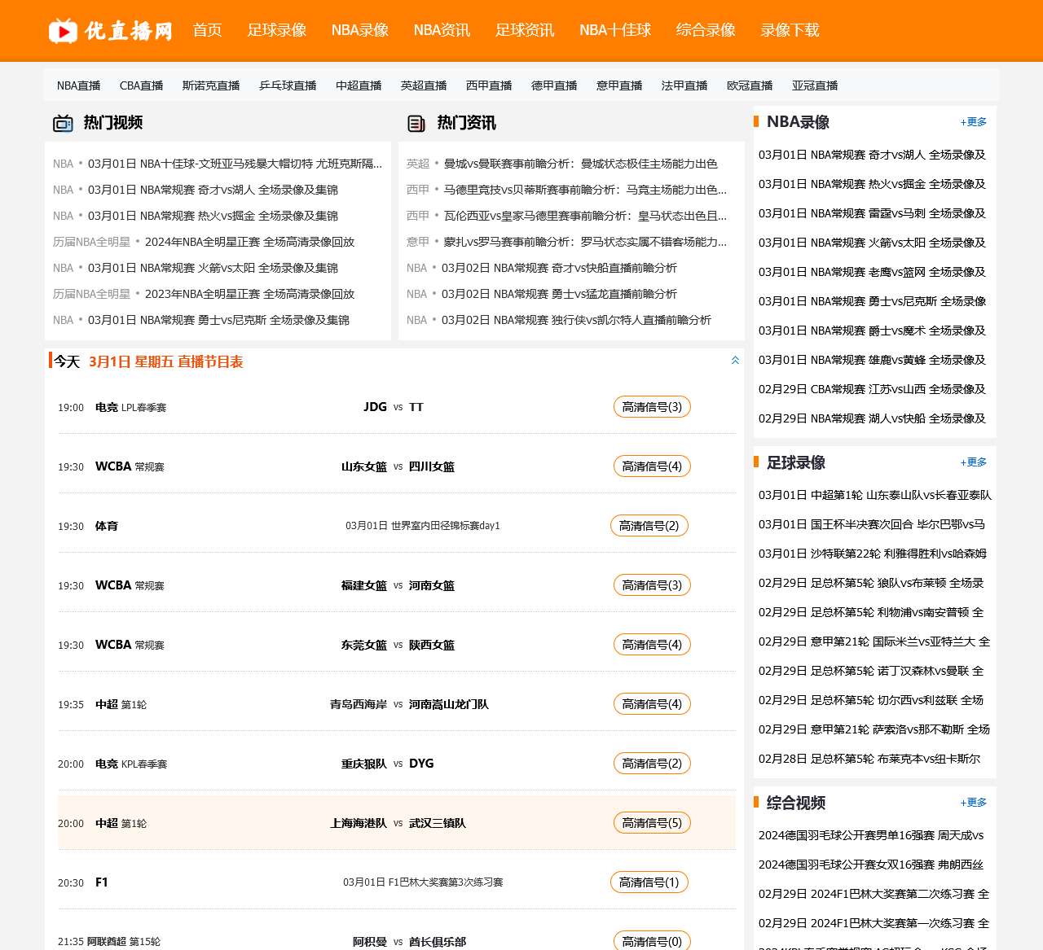Screen dimensions: 1043x950
Task: Open the 斯诺克直播 sub-navigation tab
Action: (210, 85)
